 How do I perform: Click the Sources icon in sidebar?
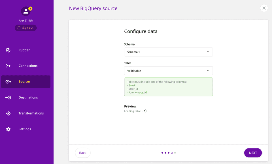point(8,82)
